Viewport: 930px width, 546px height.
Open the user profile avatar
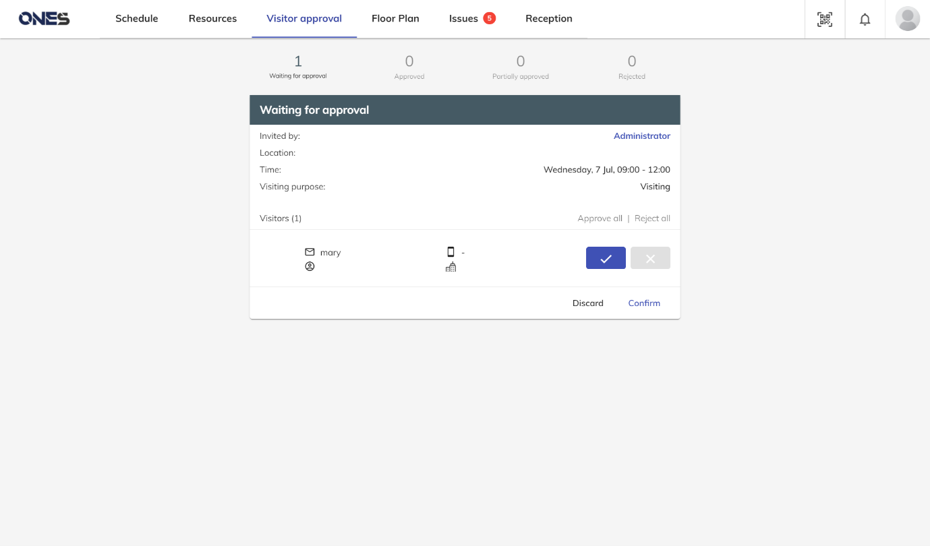[x=907, y=19]
